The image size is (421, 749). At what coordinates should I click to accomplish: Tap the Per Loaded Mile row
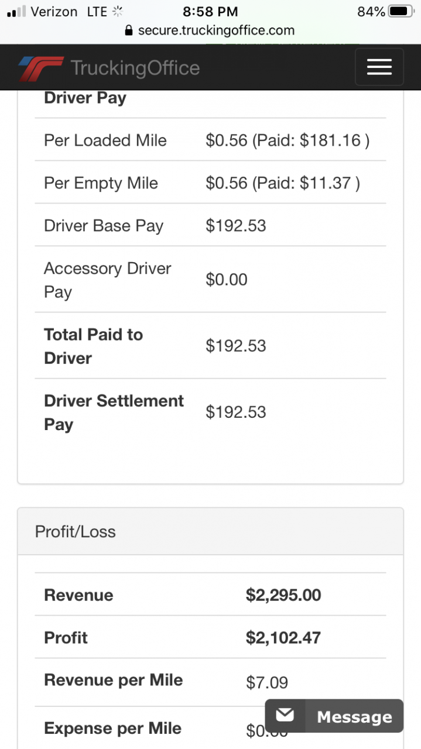click(x=210, y=140)
